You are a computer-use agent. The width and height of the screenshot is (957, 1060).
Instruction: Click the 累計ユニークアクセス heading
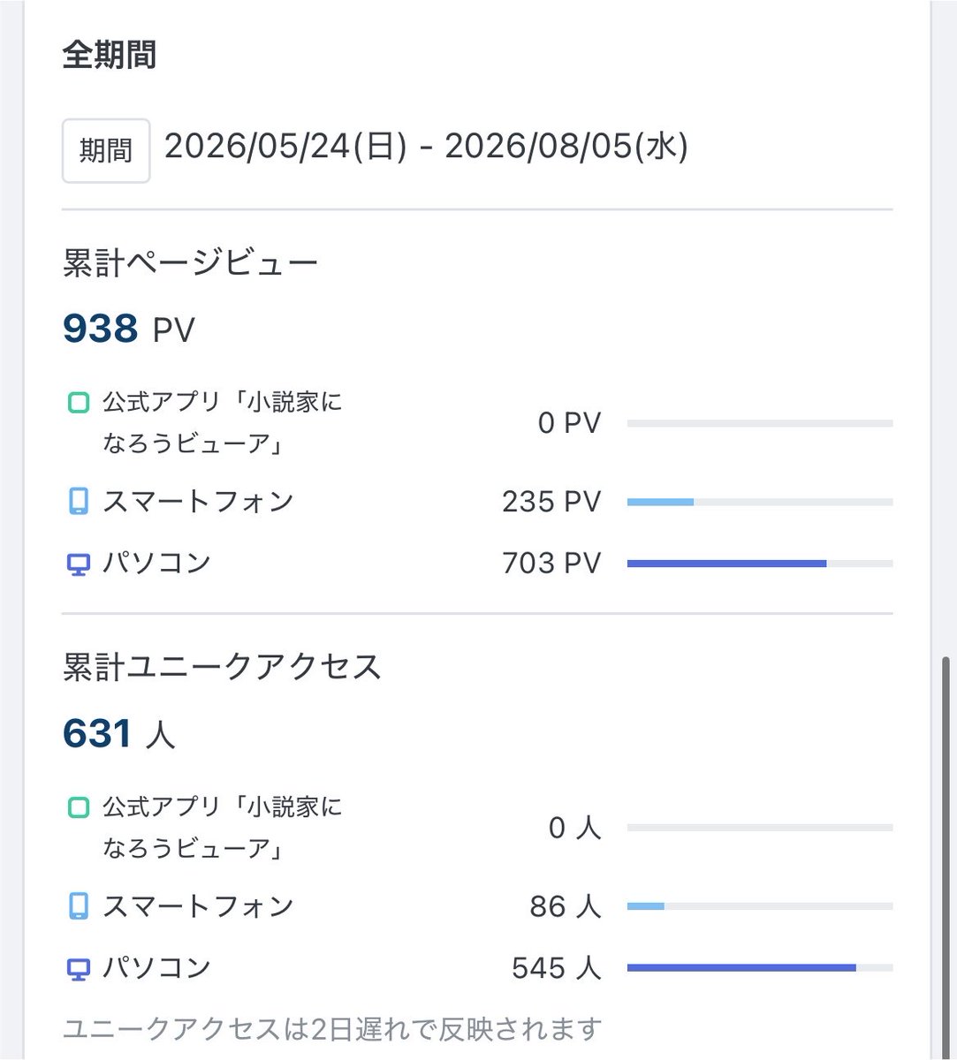(x=222, y=667)
